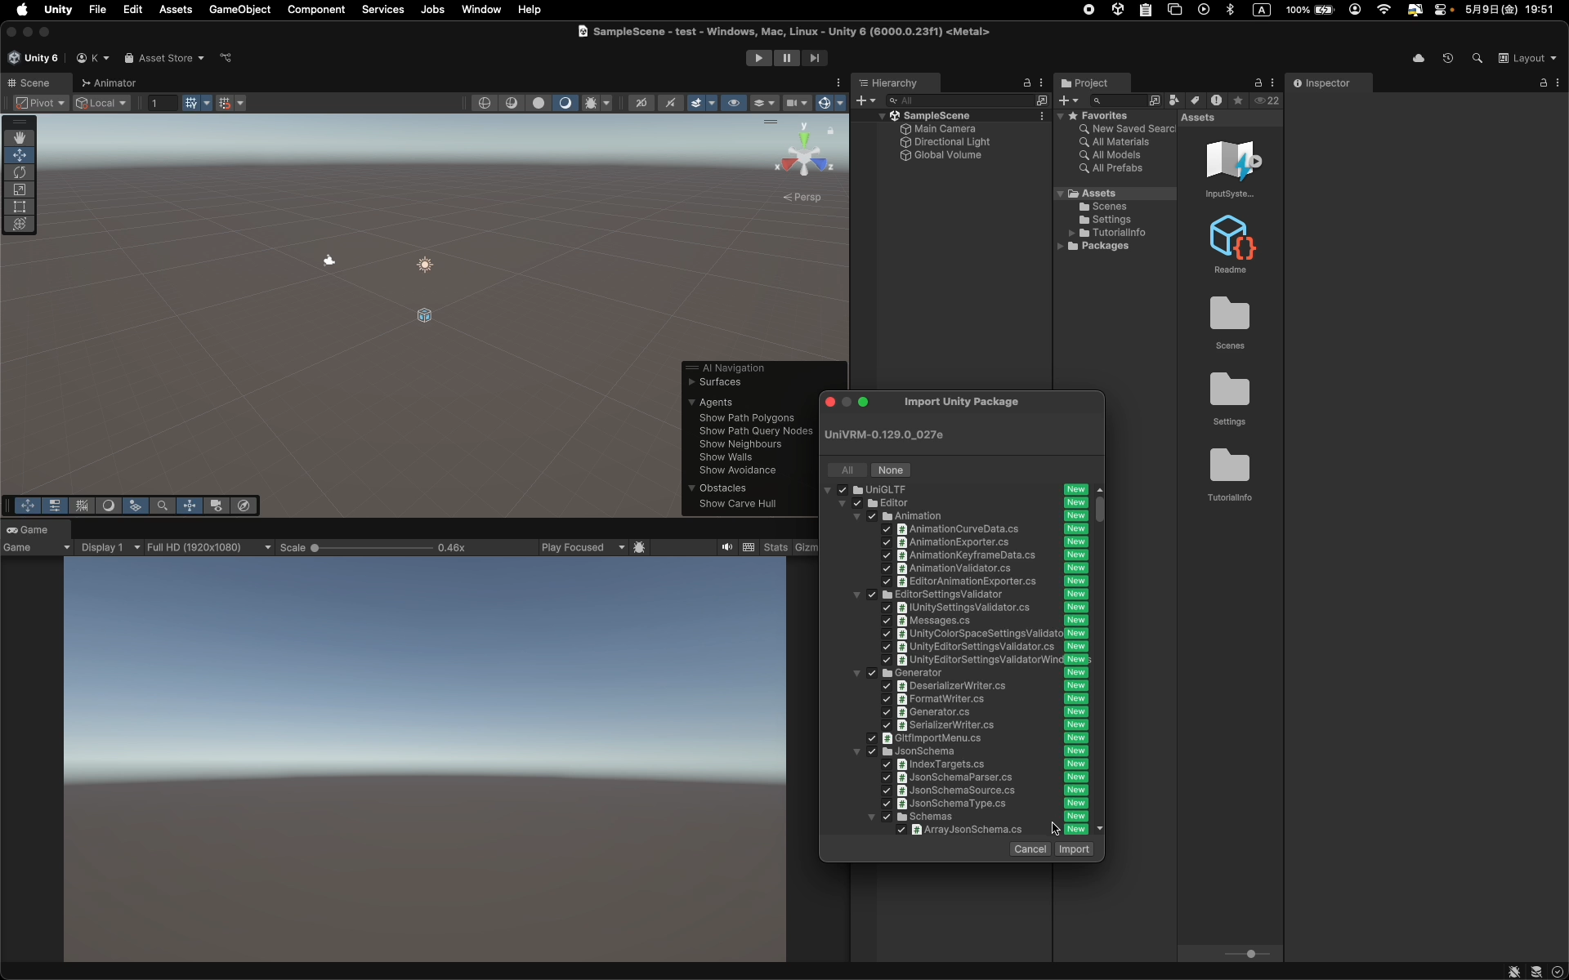Click search by type icon in Project
The image size is (1569, 980).
click(1174, 100)
